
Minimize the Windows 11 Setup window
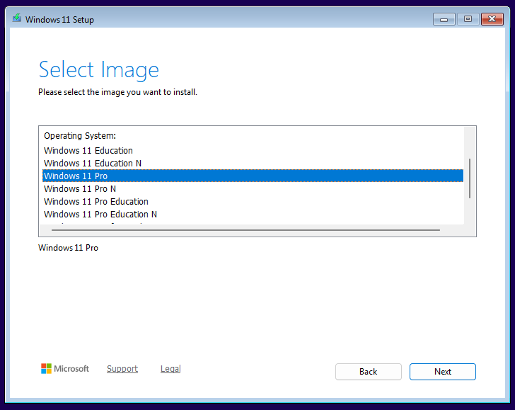pos(444,19)
